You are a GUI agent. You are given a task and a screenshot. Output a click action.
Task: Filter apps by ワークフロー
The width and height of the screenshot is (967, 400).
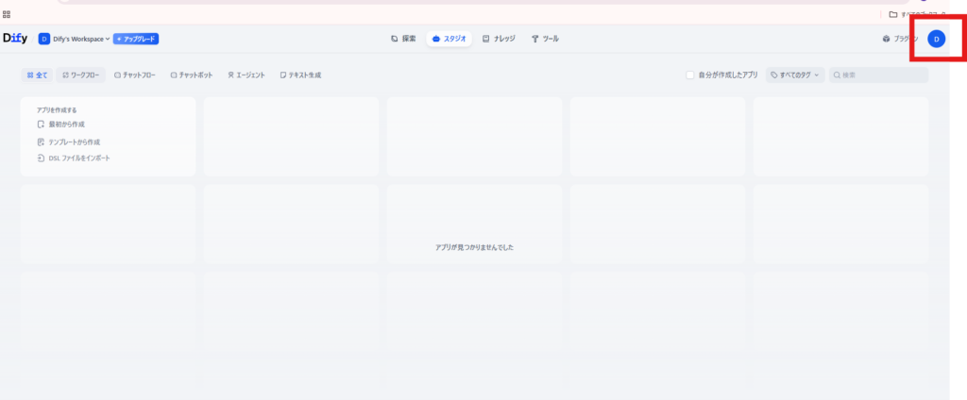(80, 75)
